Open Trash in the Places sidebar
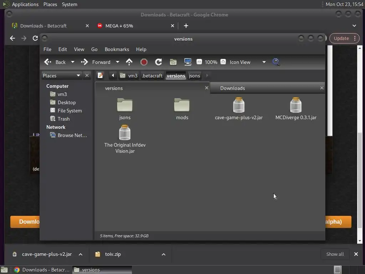The width and height of the screenshot is (365, 274). 63,119
